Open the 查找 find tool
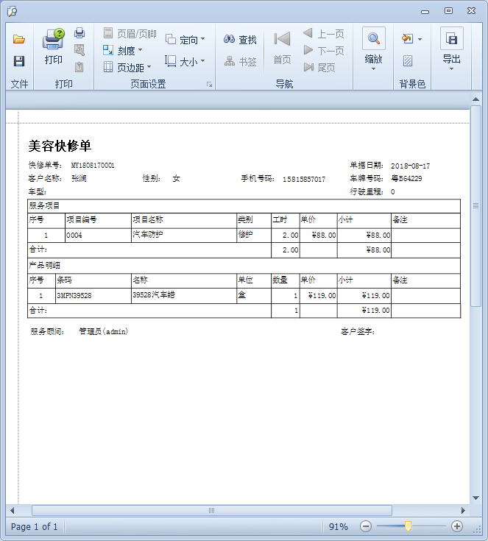488x541 pixels. (240, 40)
